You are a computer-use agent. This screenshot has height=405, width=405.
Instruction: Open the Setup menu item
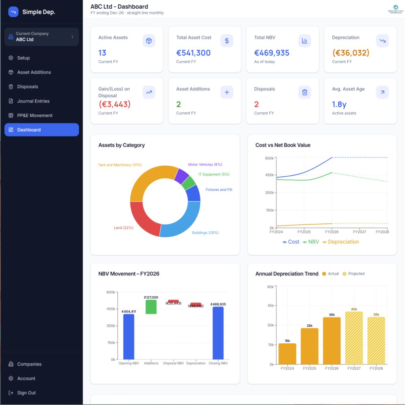point(42,58)
